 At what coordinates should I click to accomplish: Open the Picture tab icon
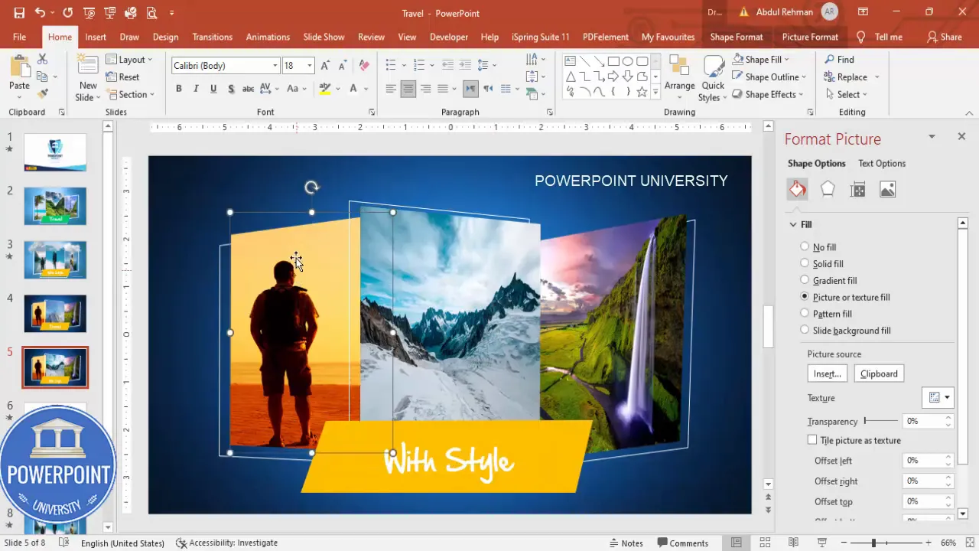click(x=887, y=189)
